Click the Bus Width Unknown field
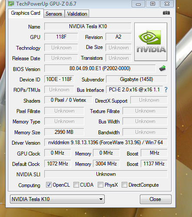 tap(145, 121)
